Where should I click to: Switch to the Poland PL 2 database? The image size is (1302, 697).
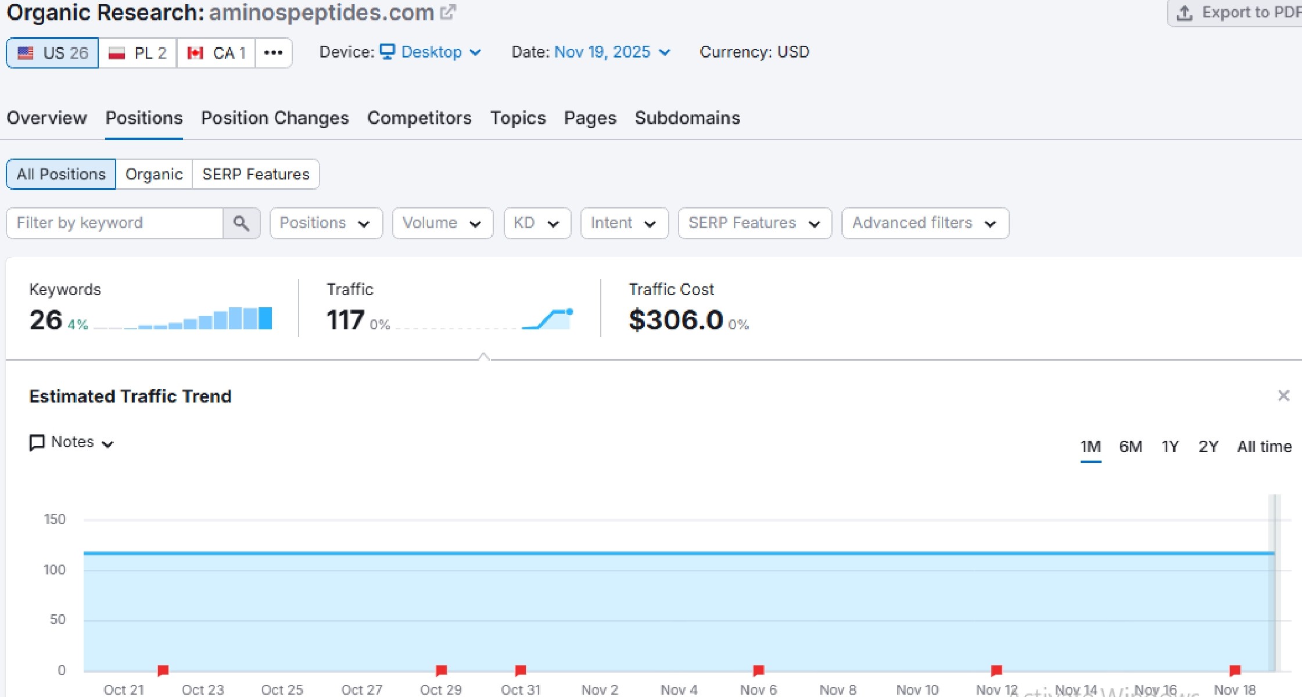138,53
